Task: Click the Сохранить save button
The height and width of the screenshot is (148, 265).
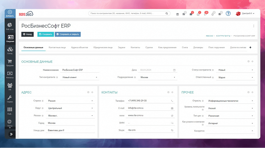Action: pyautogui.click(x=46, y=34)
